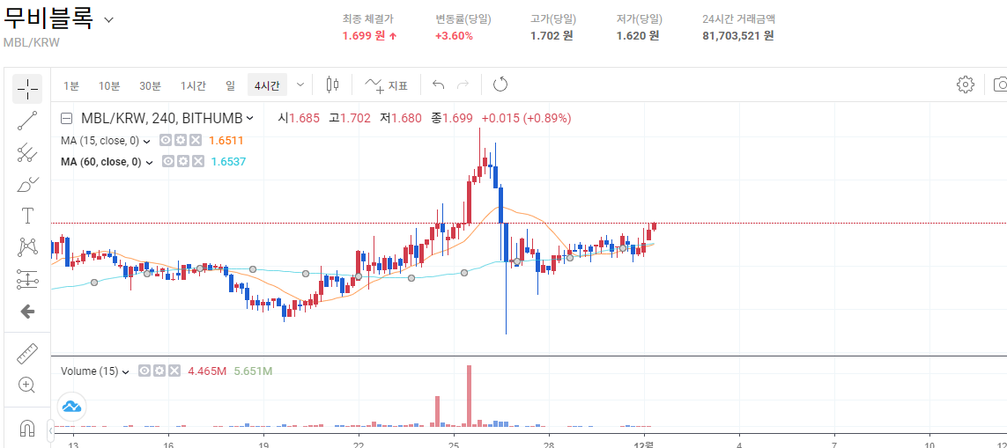Image resolution: width=1007 pixels, height=448 pixels.
Task: Remove the MA (60, close, 0) indicator
Action: click(x=198, y=162)
